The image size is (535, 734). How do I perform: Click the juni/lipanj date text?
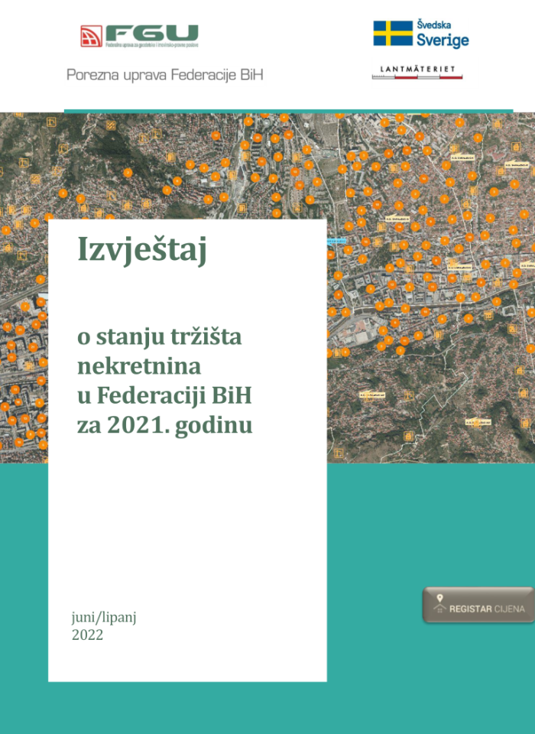104,618
